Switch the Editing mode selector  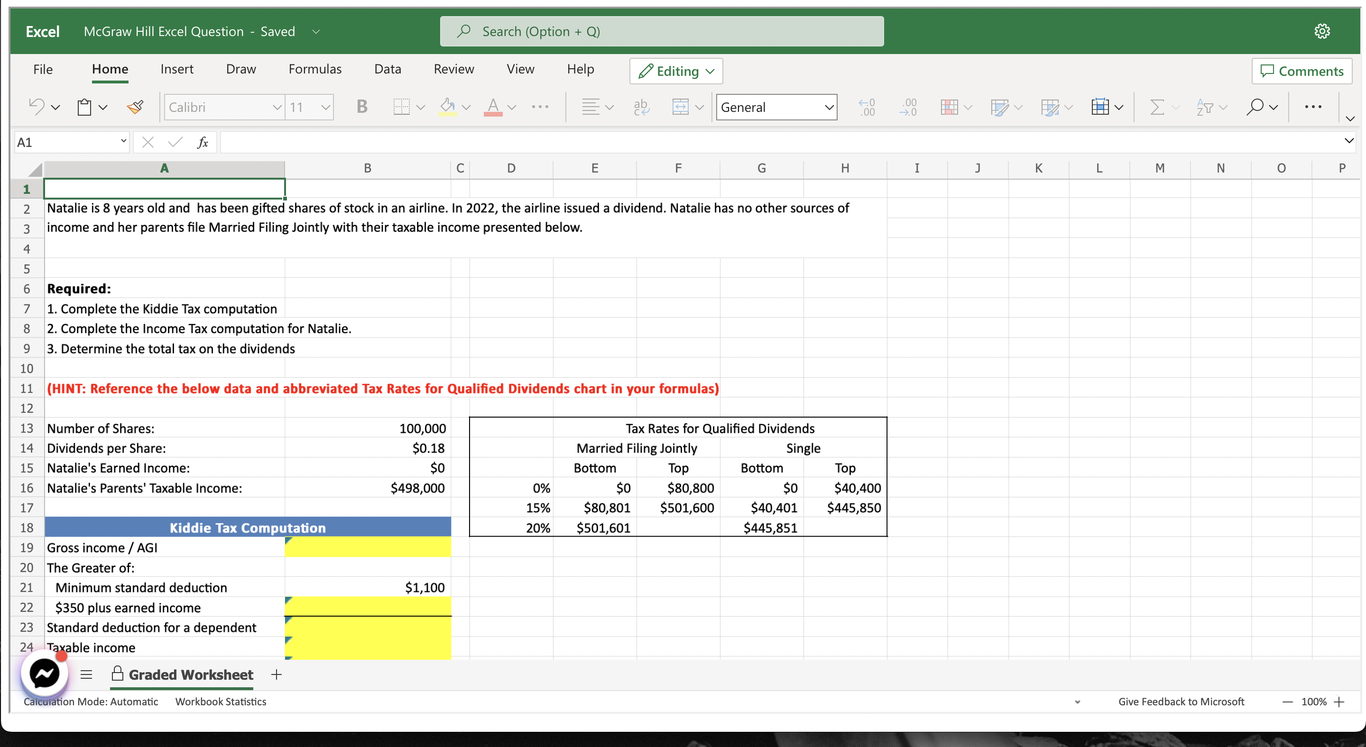[675, 71]
